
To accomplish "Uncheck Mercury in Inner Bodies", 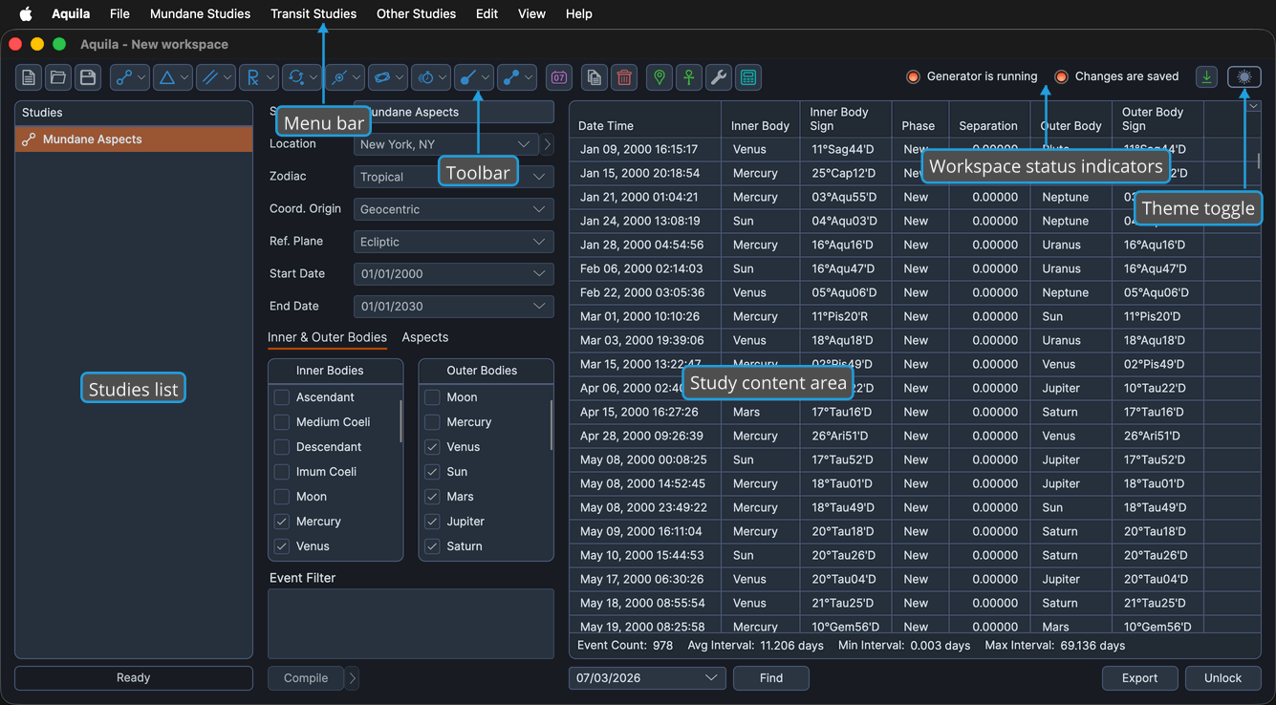I will 282,522.
